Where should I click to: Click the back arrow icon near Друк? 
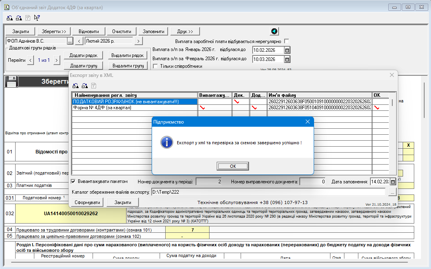tap(274, 31)
